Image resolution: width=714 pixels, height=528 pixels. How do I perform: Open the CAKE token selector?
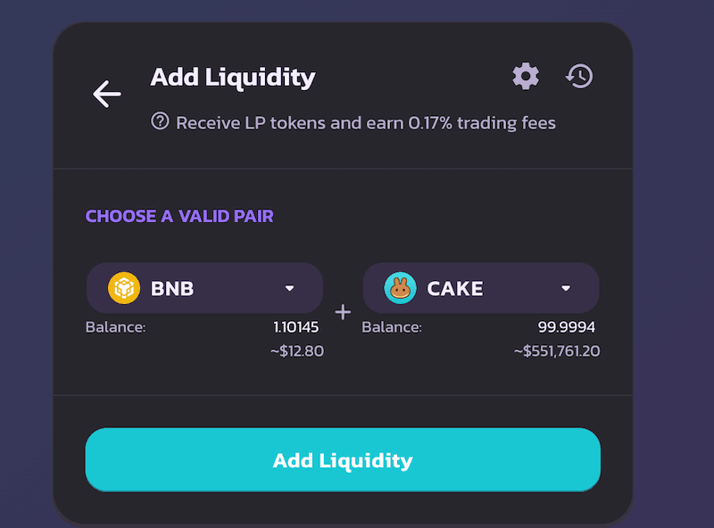[x=480, y=288]
